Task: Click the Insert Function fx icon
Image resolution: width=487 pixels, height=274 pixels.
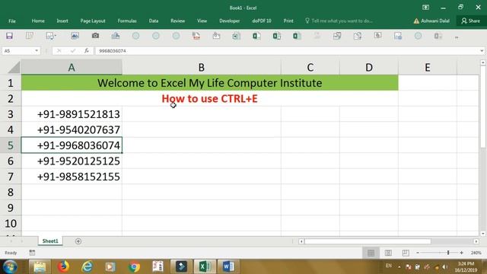Action: point(87,51)
